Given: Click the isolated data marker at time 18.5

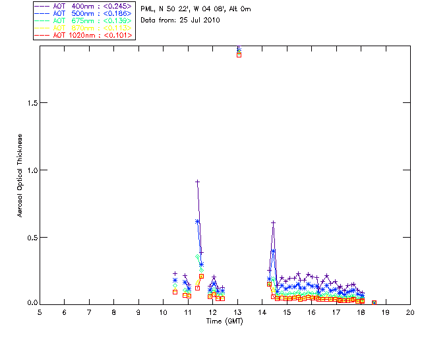Looking at the screenshot, I should [x=374, y=303].
